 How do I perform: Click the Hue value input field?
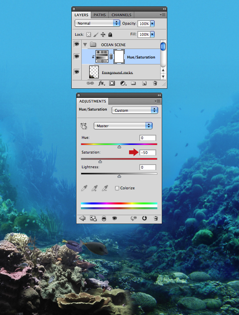point(148,138)
